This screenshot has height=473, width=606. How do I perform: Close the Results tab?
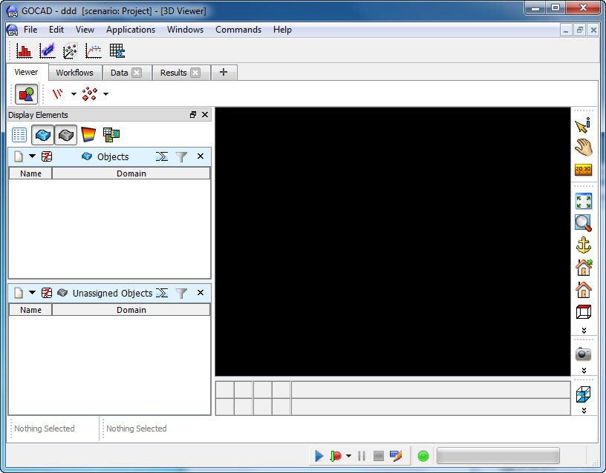pyautogui.click(x=195, y=73)
